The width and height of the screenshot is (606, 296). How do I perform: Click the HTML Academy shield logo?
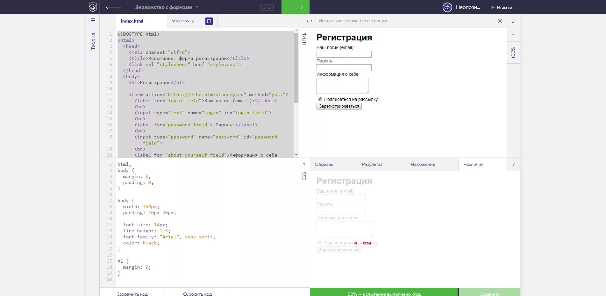click(93, 7)
